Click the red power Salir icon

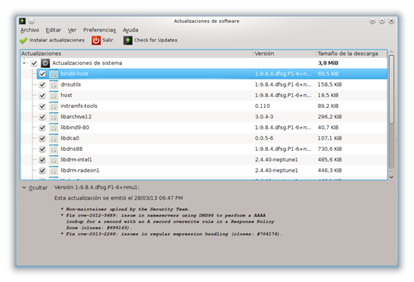[96, 40]
